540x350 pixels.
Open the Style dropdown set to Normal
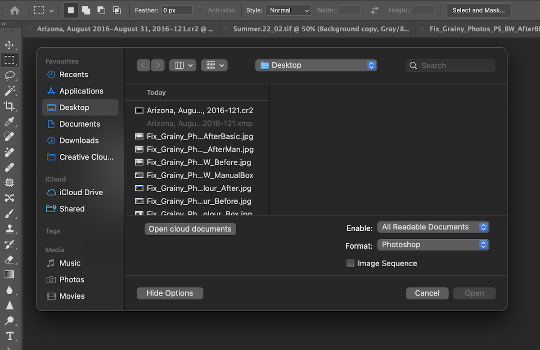(288, 10)
